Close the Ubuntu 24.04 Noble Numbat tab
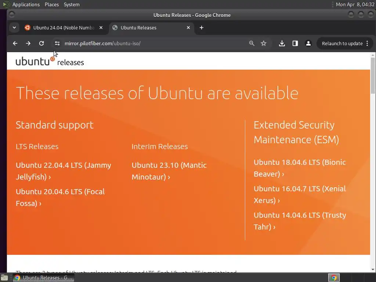376x282 pixels. [x=101, y=28]
